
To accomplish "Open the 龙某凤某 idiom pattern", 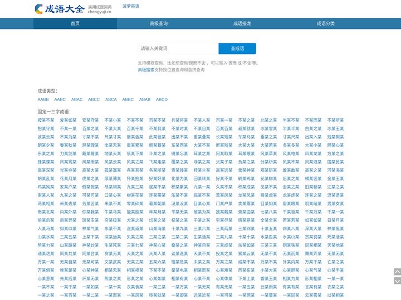I will point(246,195).
